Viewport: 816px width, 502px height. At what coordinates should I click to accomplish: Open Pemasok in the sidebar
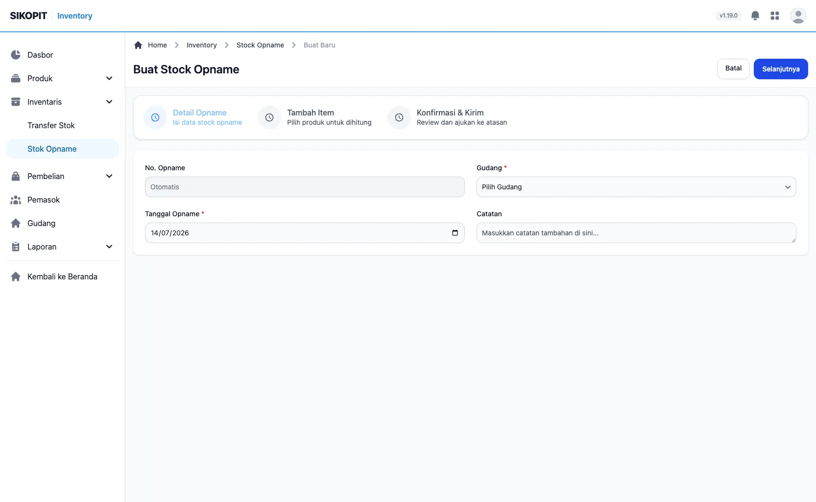62,200
